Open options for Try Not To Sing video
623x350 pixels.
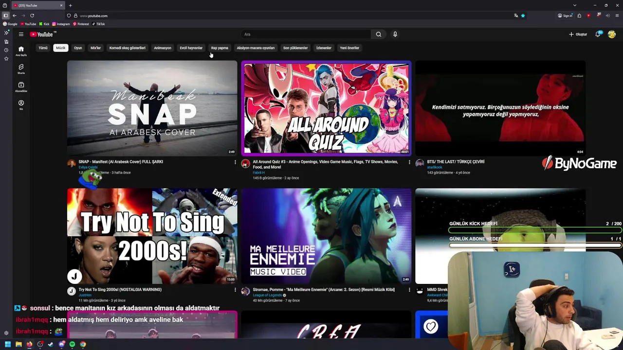click(x=235, y=290)
